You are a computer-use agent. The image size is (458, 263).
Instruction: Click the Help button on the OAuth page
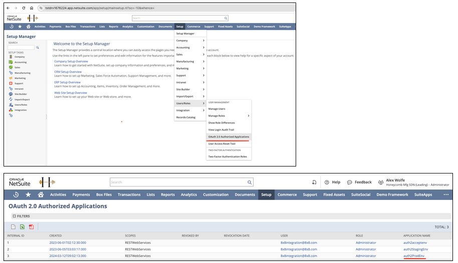[x=332, y=182]
